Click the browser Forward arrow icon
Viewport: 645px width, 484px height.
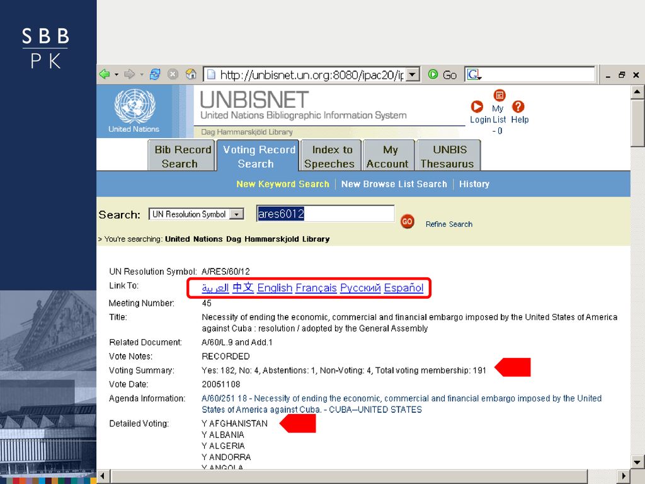click(129, 74)
